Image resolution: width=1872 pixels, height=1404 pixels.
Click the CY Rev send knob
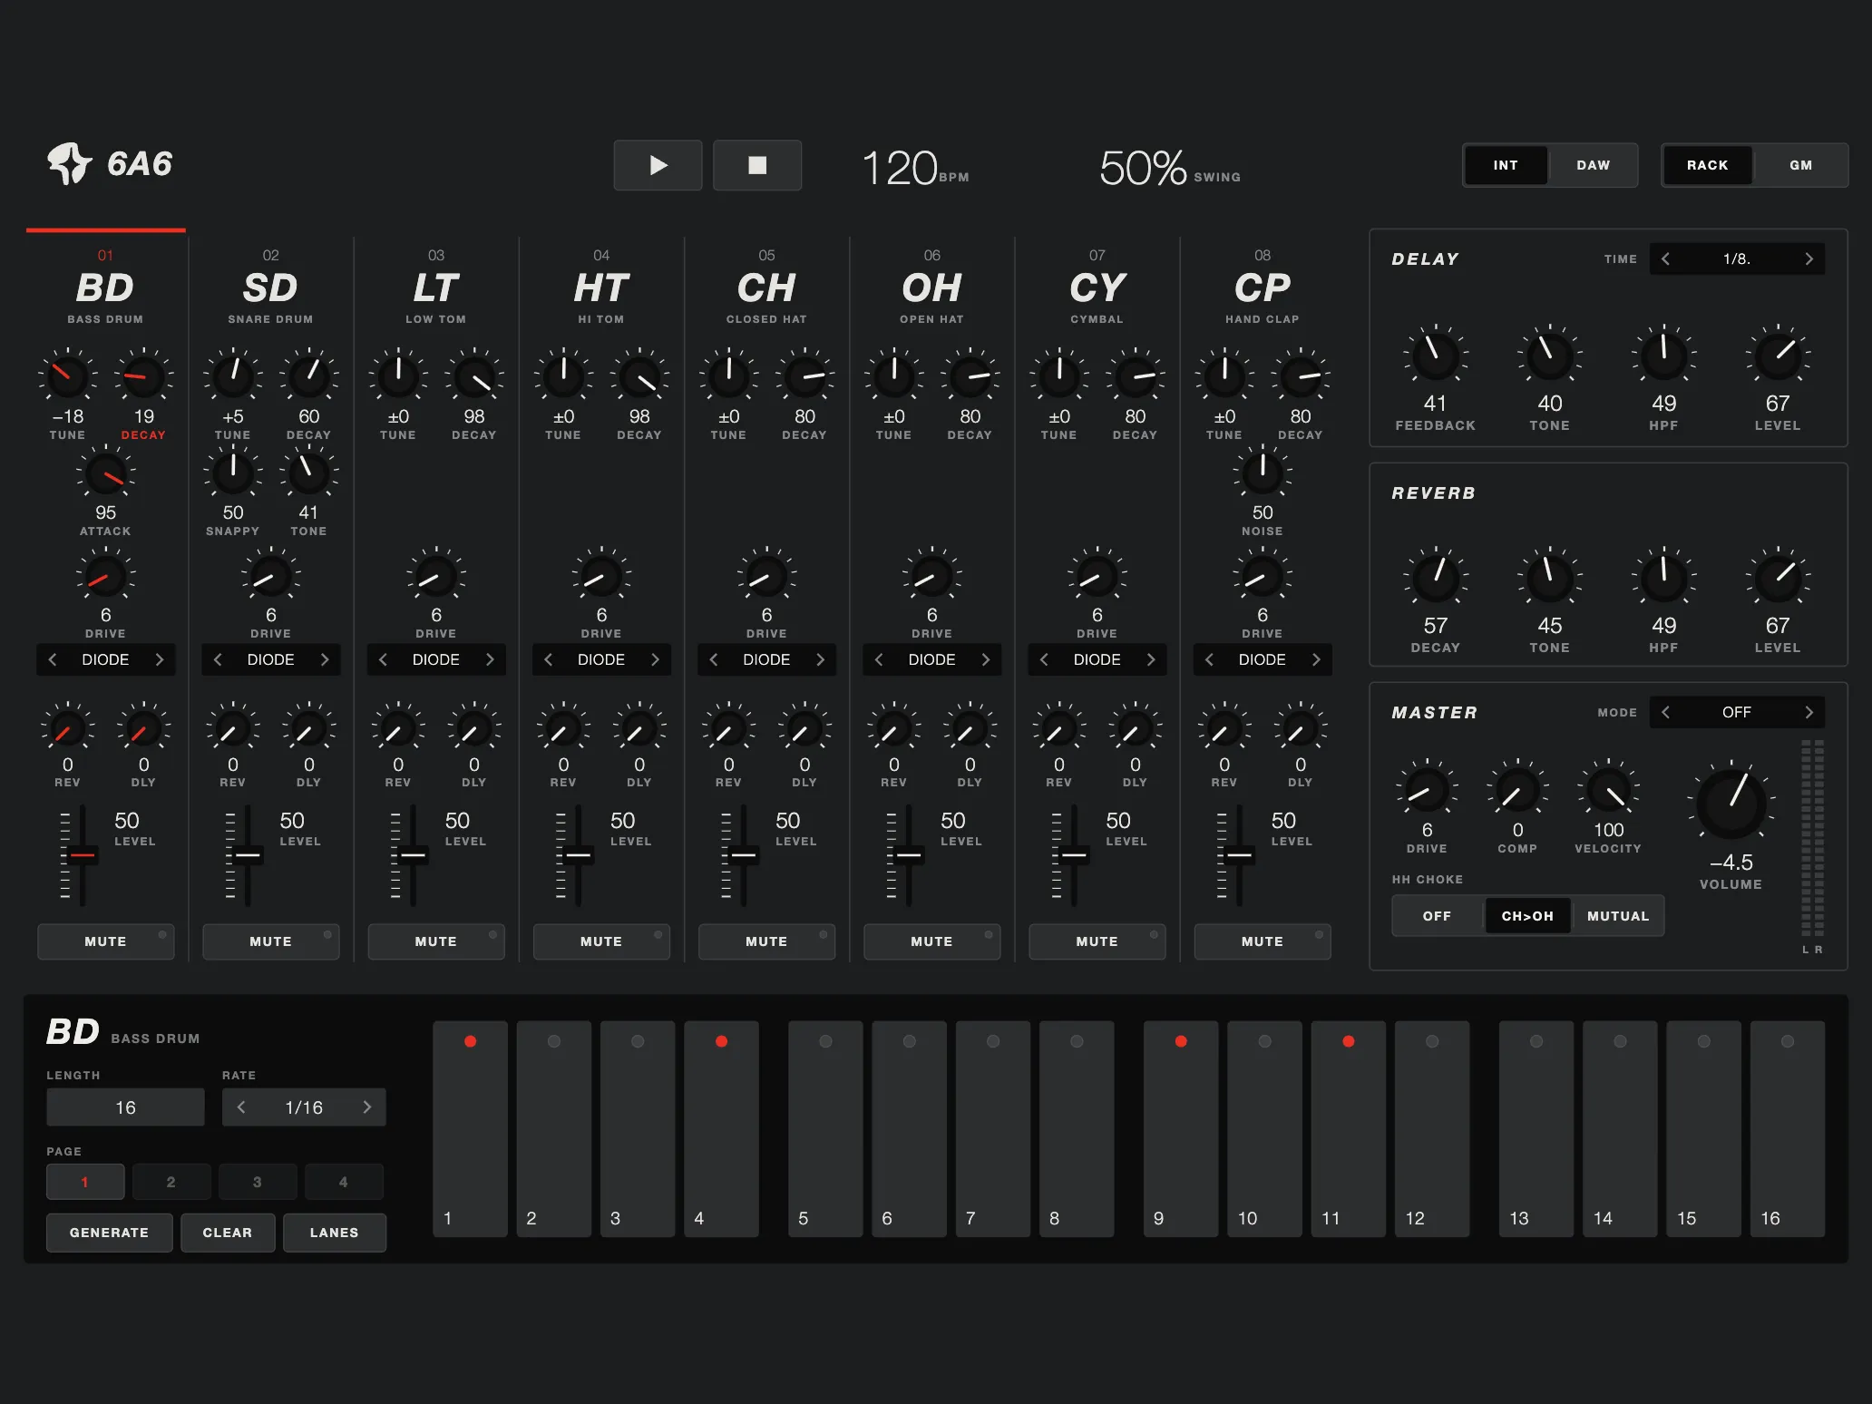pyautogui.click(x=1058, y=728)
